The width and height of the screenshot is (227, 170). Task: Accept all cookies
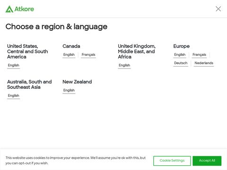[x=207, y=161]
